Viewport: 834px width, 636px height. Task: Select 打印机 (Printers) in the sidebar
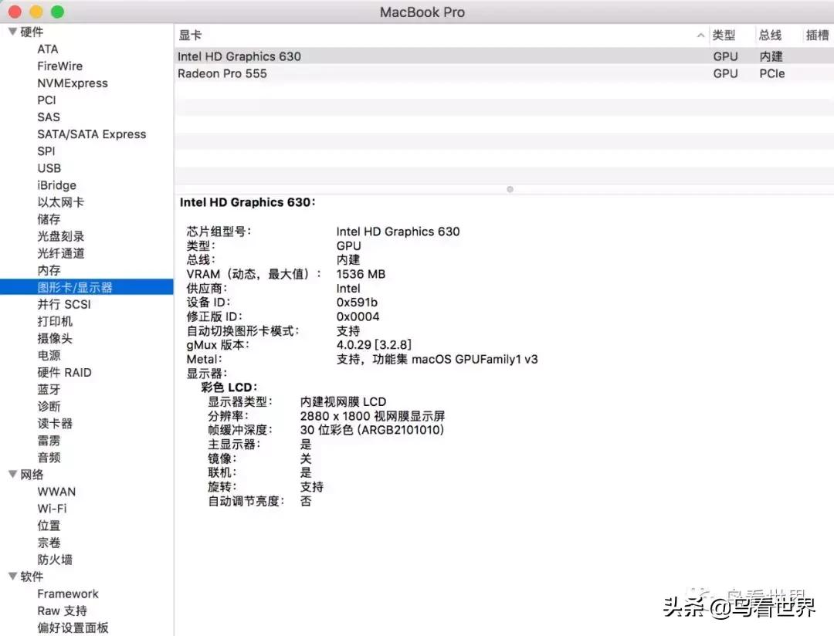55,321
